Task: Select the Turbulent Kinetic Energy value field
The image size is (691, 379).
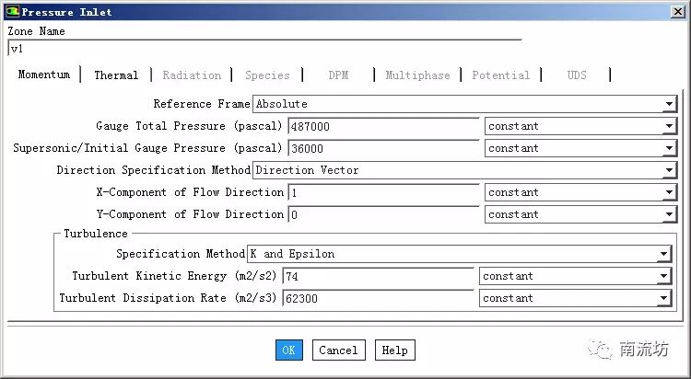Action: click(379, 276)
